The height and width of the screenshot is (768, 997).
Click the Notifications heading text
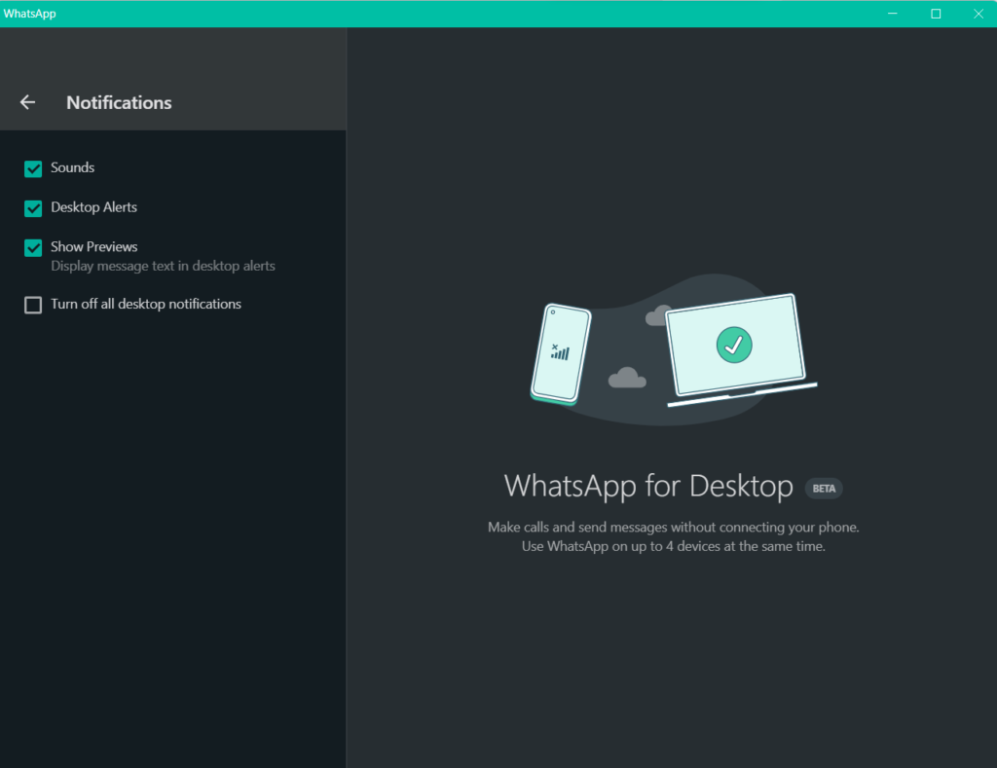(119, 102)
